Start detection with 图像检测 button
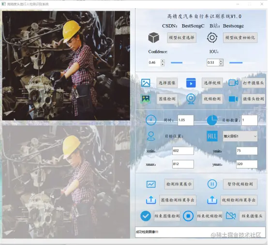268x245 pixels. (x=167, y=99)
